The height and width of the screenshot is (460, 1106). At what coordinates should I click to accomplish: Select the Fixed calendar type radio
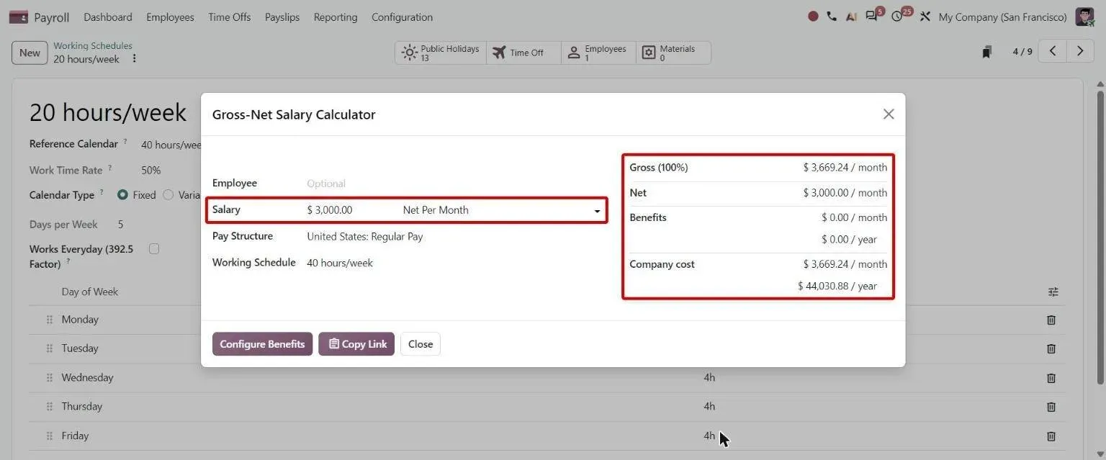[122, 195]
